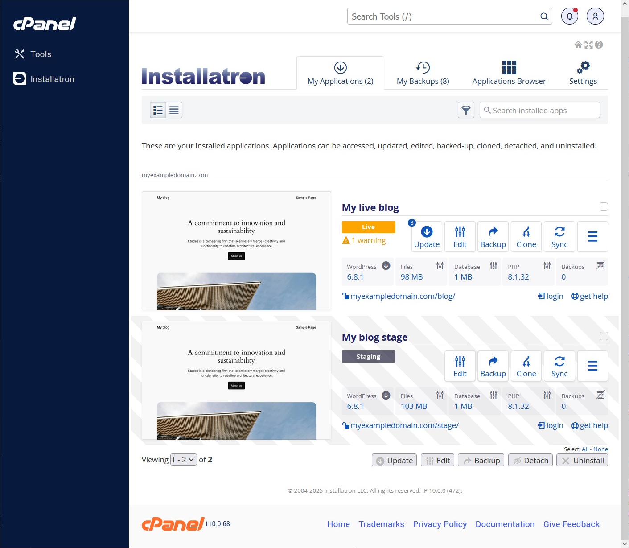The width and height of the screenshot is (629, 548).
Task: Open the notifications bell icon
Action: [570, 16]
